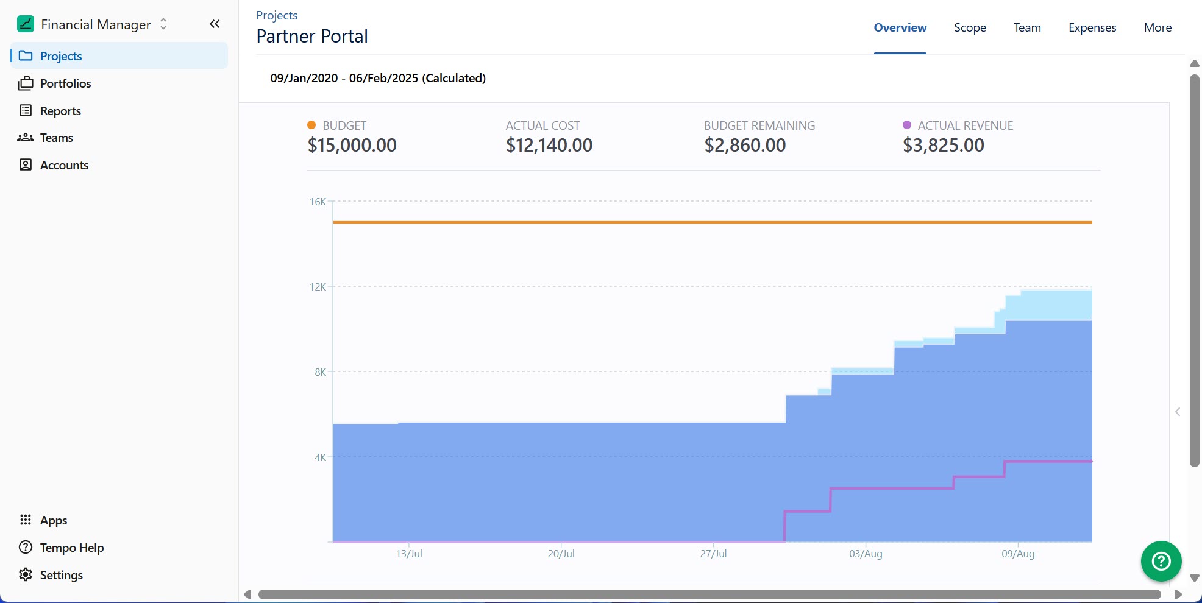Switch to the Scope tab

970,27
